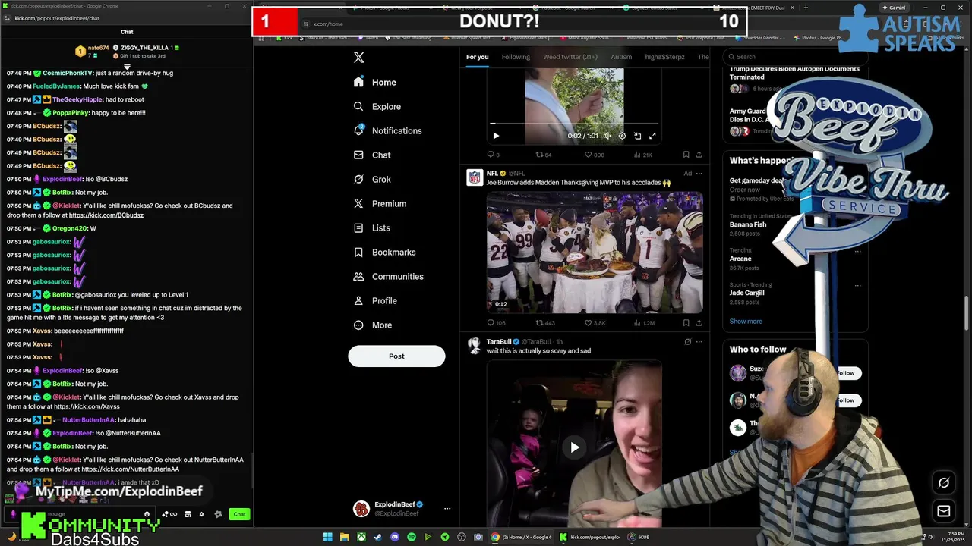Reply to the NFL post with 106 replies

tap(495, 323)
